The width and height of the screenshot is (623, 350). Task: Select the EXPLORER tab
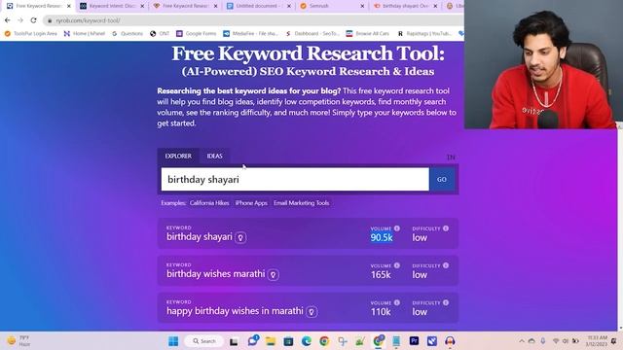178,157
